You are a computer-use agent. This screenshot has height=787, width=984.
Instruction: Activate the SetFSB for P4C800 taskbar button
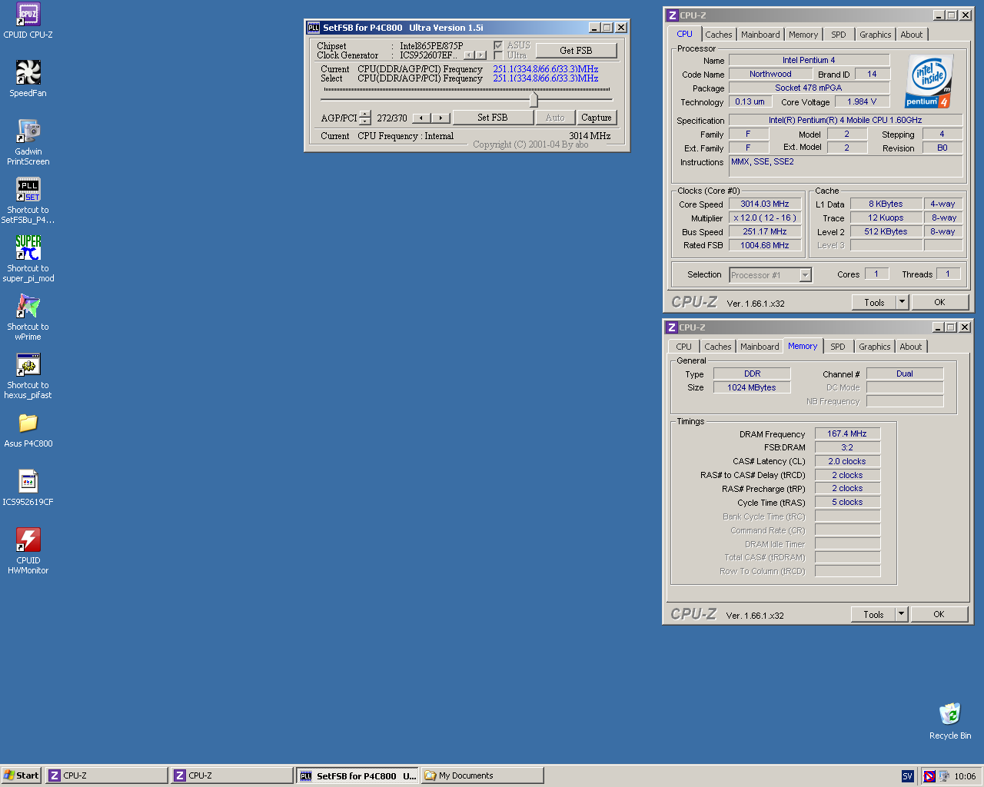click(x=357, y=775)
